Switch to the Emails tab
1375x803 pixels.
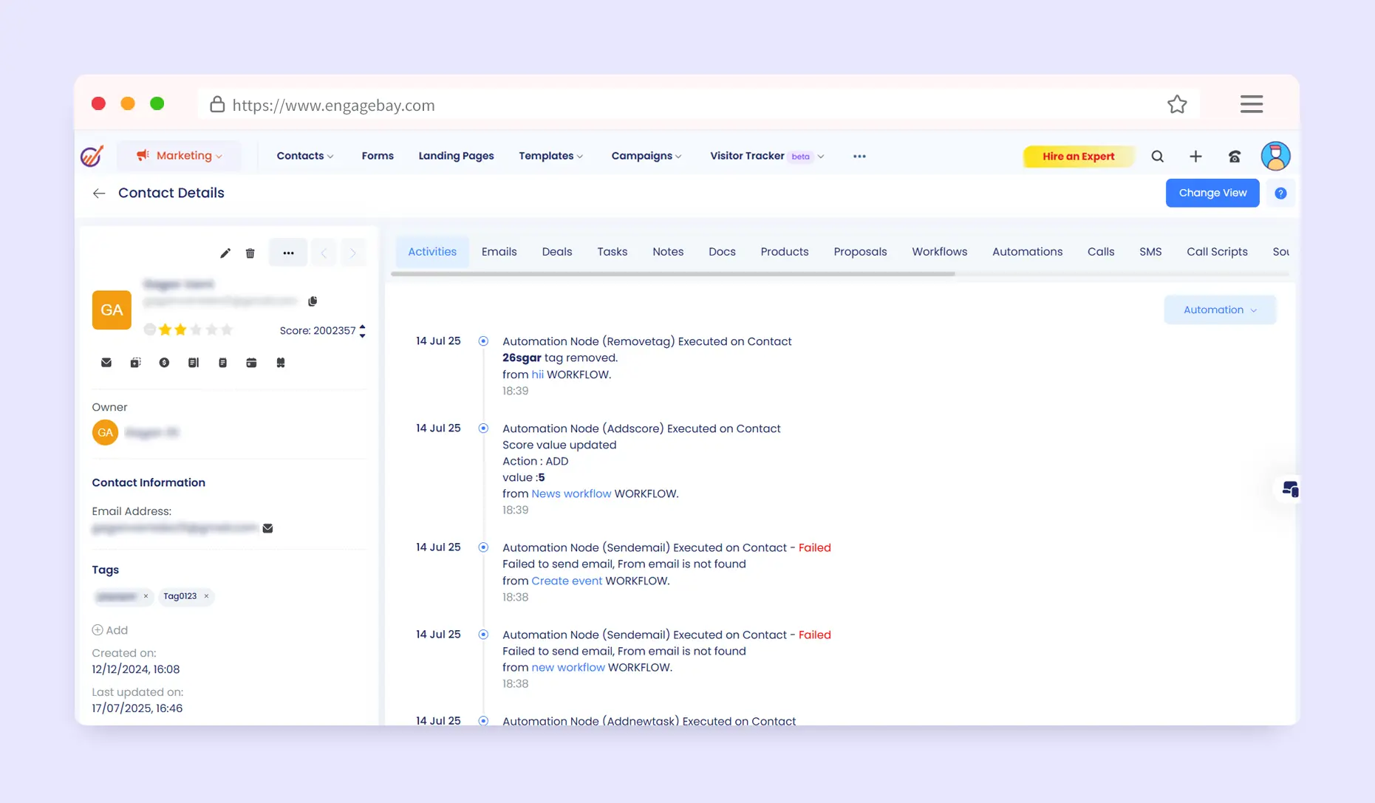[x=499, y=252]
